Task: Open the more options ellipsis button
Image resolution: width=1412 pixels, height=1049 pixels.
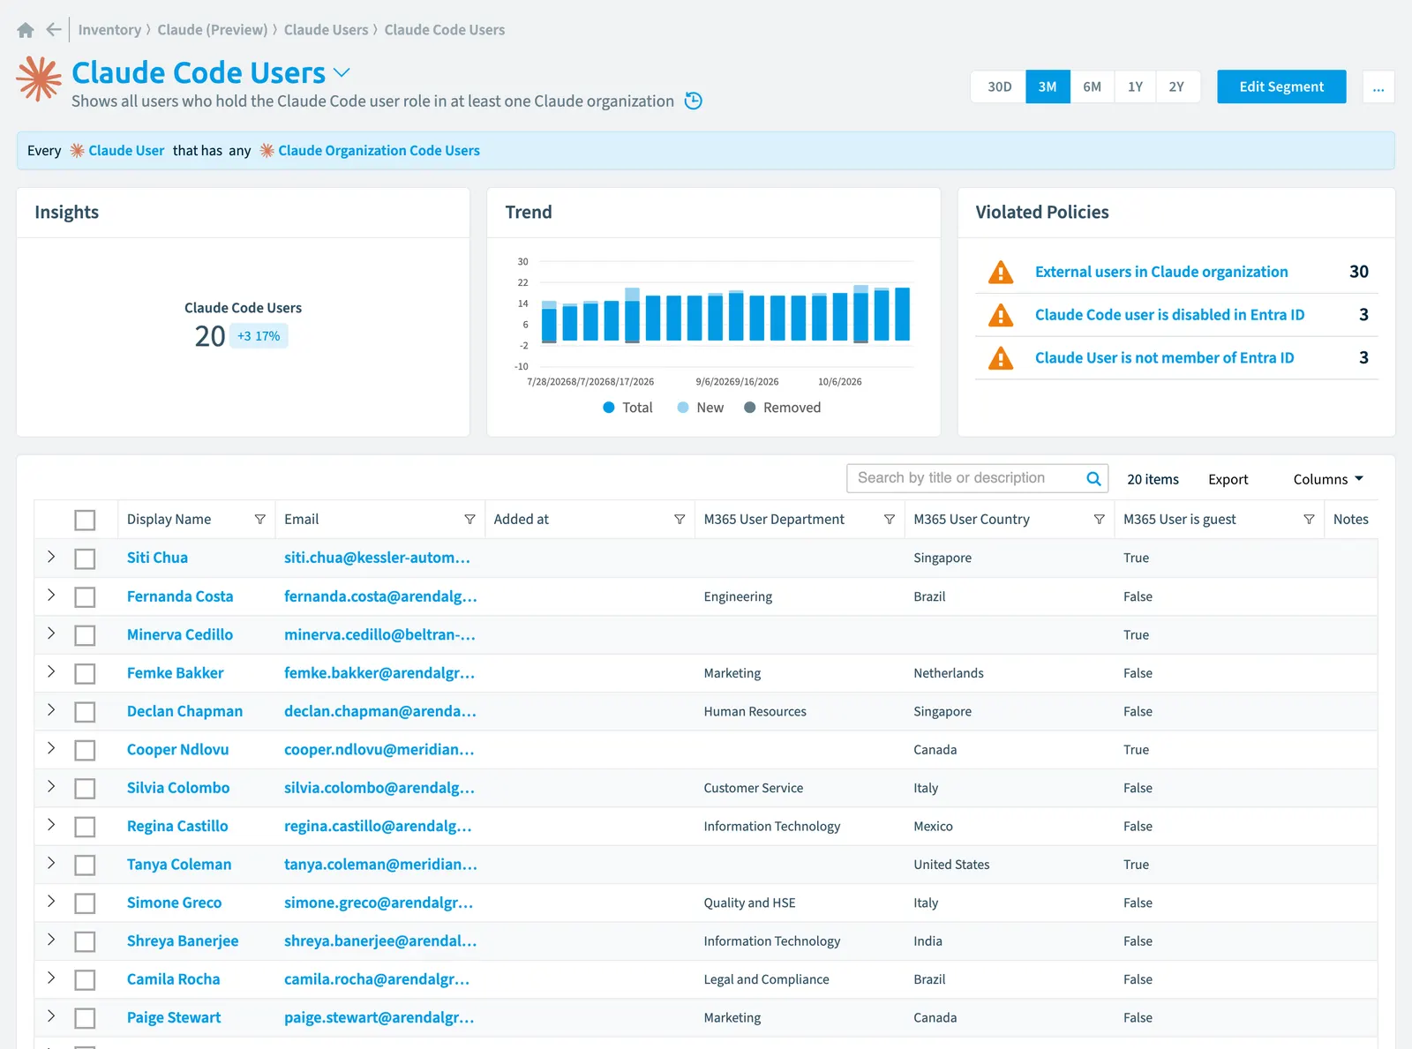Action: click(1378, 86)
